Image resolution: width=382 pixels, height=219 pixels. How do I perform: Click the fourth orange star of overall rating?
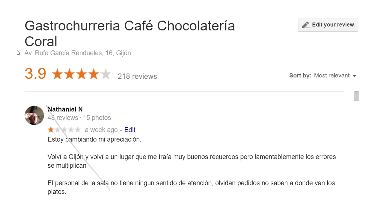pyautogui.click(x=93, y=74)
